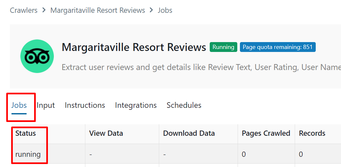Click the View Data column header
This screenshot has width=341, height=167.
point(106,133)
